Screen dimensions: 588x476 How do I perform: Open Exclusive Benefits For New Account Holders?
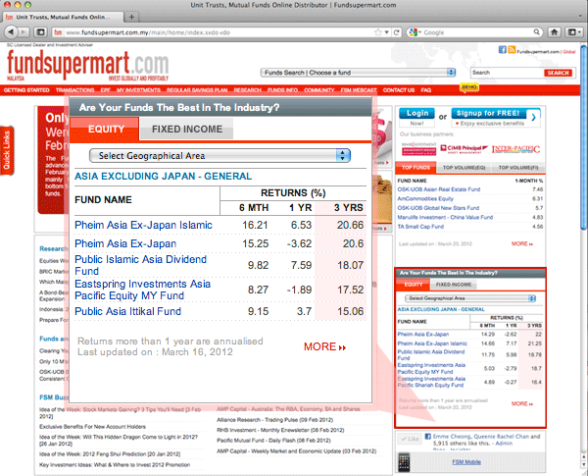click(92, 427)
